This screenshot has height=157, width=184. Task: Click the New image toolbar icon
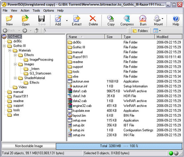9,19
